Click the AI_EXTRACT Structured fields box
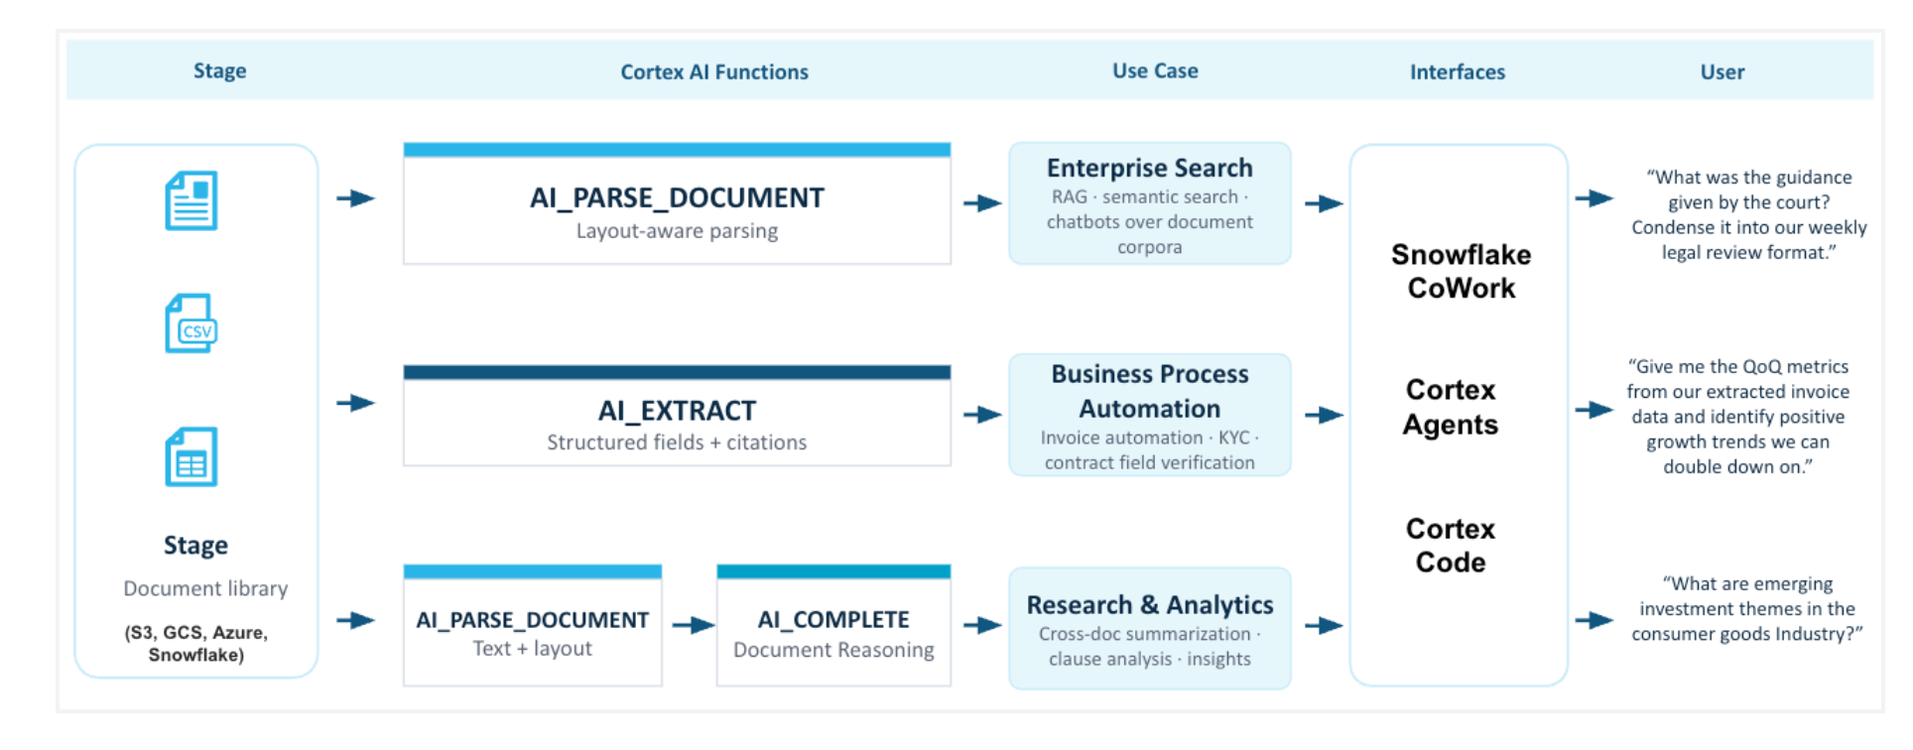The width and height of the screenshot is (1913, 750). click(677, 416)
